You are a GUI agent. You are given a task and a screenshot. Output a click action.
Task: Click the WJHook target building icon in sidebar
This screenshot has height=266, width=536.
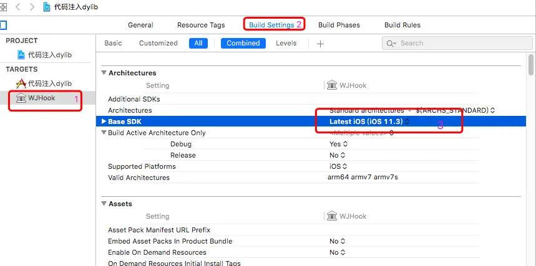click(21, 98)
